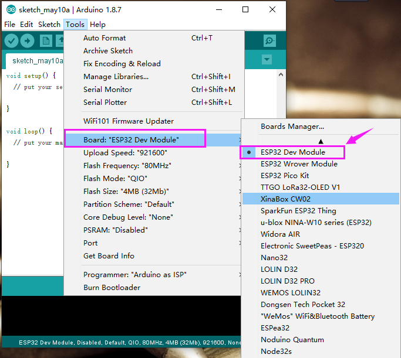Click editor scrollbar up arrow
Image resolution: width=401 pixels, height=358 pixels.
[281, 74]
